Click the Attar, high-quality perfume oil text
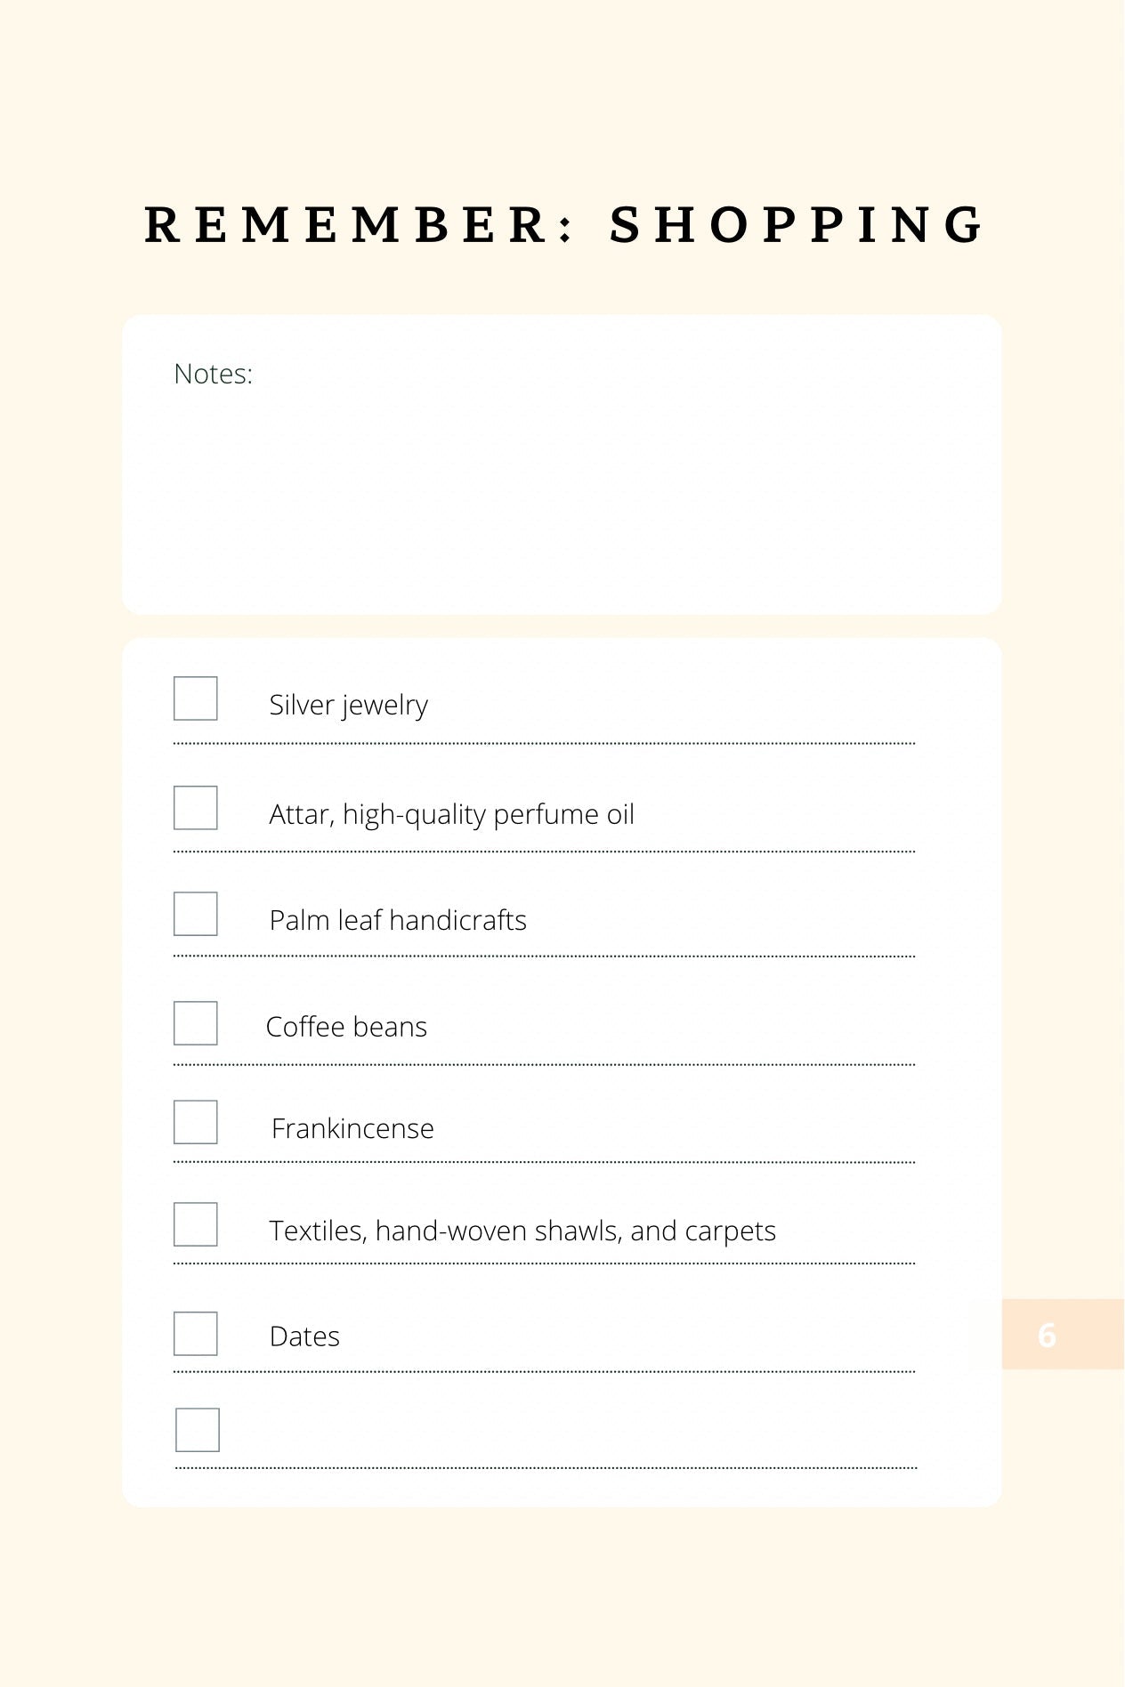This screenshot has width=1125, height=1687. click(452, 814)
